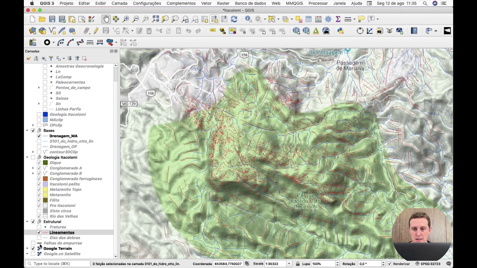Image resolution: width=477 pixels, height=268 pixels.
Task: Deselect features from all layers
Action: click(299, 19)
